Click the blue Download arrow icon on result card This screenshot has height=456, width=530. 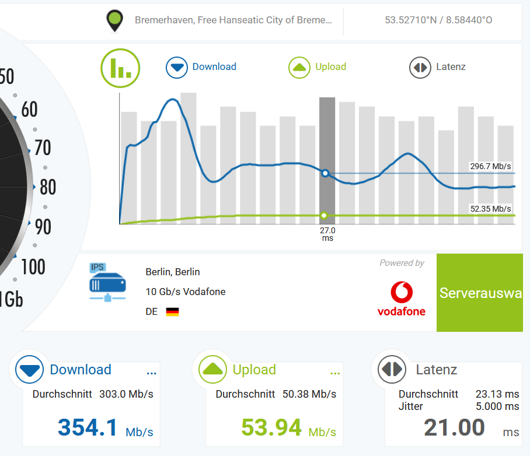(29, 370)
